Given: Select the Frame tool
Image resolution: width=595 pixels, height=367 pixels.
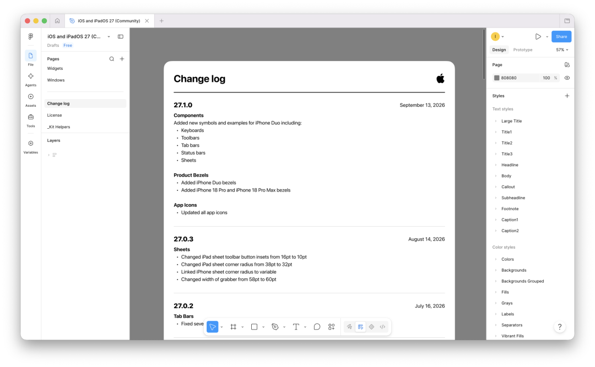Looking at the screenshot, I should (234, 327).
